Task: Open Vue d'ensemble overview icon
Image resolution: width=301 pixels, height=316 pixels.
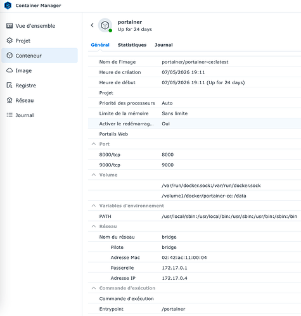Action: (x=10, y=26)
